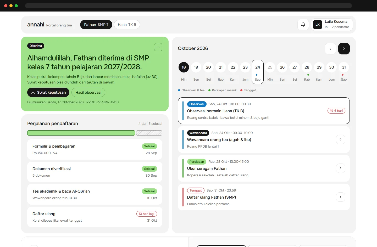Click the Diterima status badge
The height and width of the screenshot is (247, 377).
click(x=36, y=46)
